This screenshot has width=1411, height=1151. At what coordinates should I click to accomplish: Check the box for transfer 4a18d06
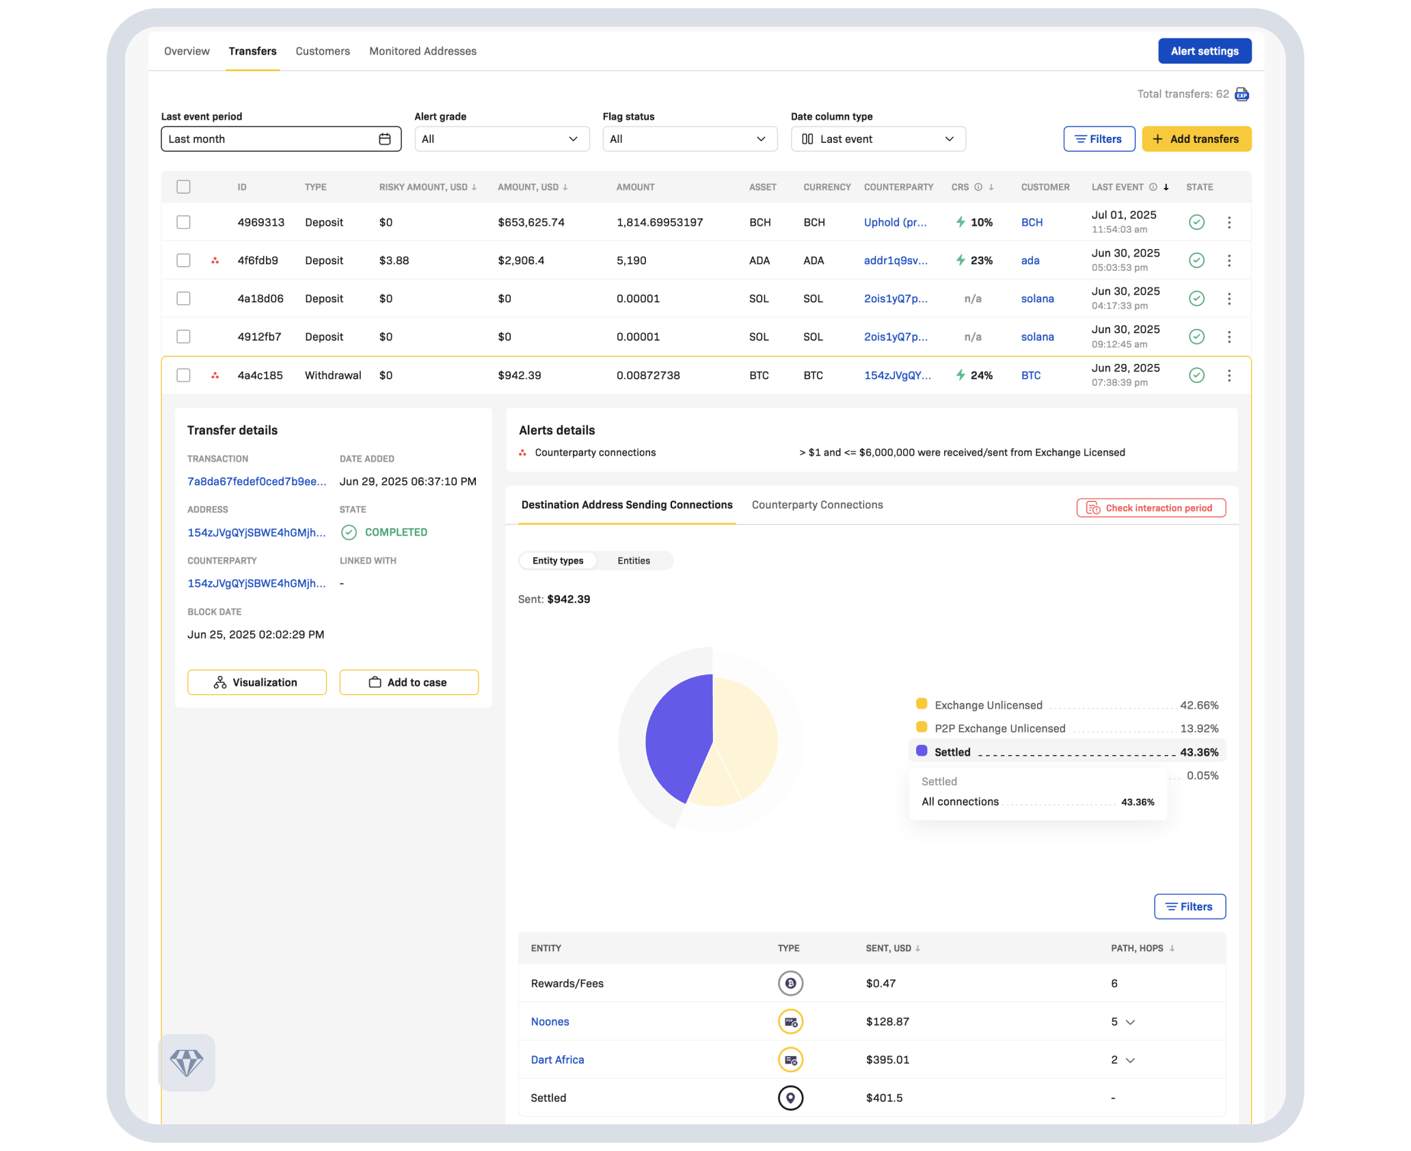pyautogui.click(x=183, y=299)
